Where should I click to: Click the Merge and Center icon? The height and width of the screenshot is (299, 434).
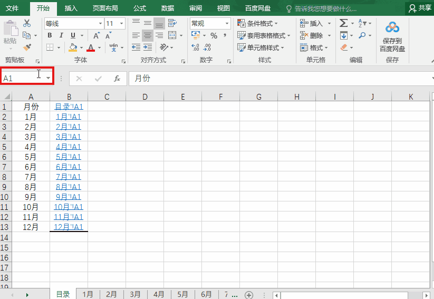172,35
